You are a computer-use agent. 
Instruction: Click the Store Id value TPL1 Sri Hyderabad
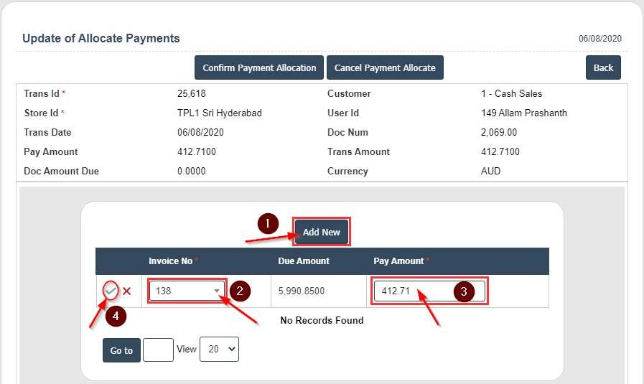(219, 113)
